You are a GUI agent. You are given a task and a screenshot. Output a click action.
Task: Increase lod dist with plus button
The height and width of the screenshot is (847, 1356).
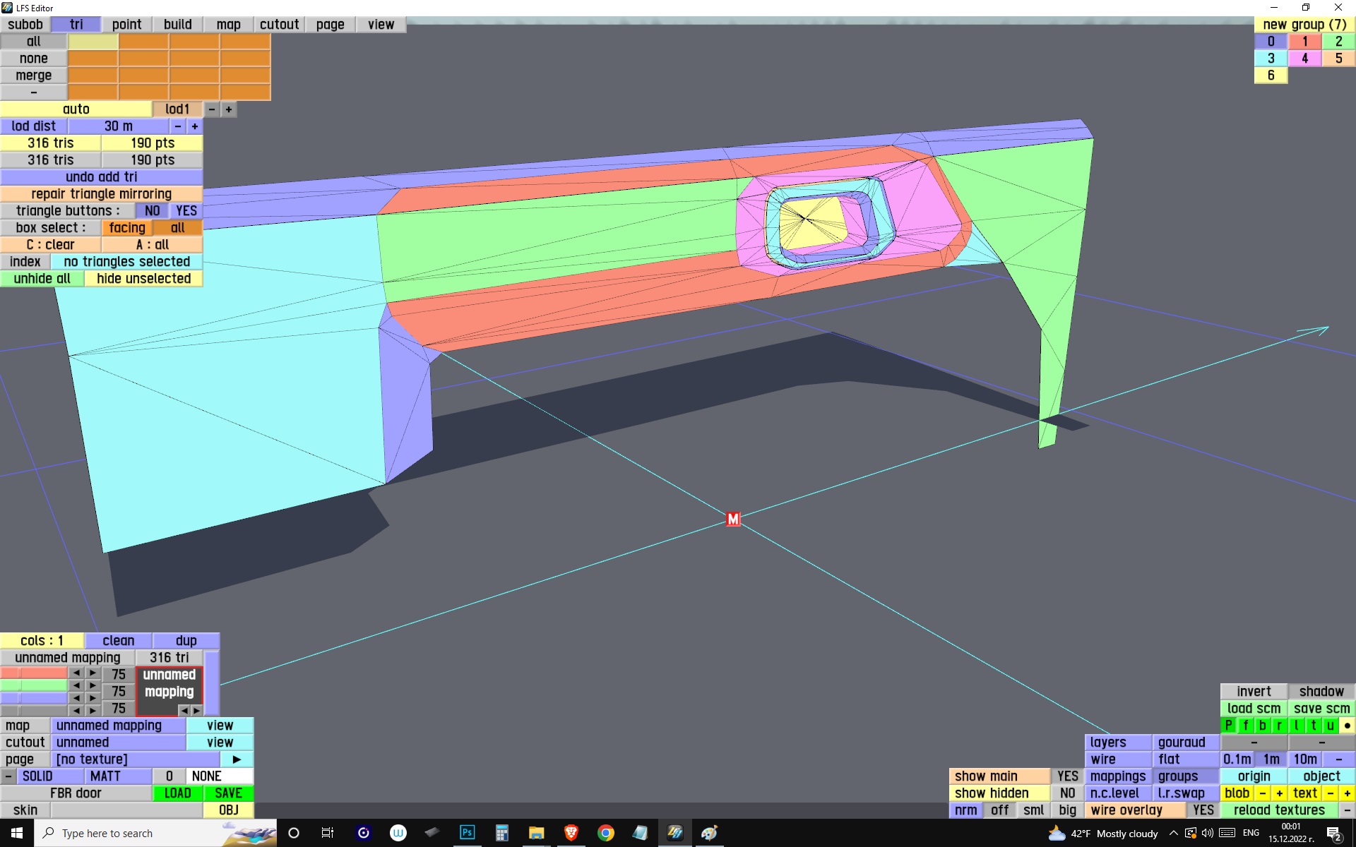[x=194, y=126]
